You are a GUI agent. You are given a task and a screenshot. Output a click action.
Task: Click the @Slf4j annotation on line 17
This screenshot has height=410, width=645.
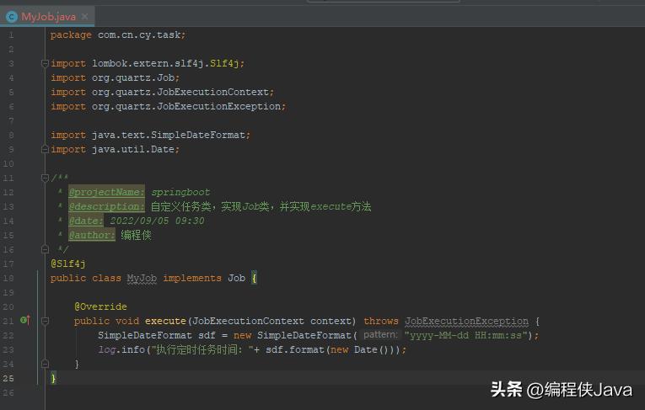(68, 264)
